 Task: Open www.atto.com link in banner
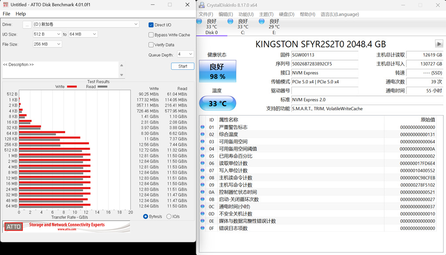point(67,229)
